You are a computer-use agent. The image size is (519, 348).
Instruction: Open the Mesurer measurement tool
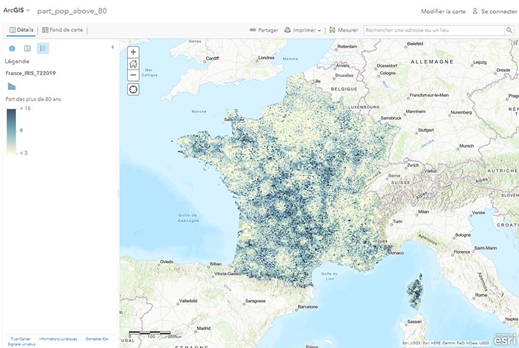click(x=344, y=30)
